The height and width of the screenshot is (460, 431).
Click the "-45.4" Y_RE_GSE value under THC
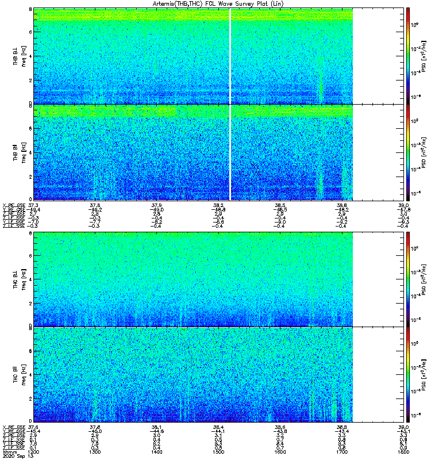tap(33, 431)
